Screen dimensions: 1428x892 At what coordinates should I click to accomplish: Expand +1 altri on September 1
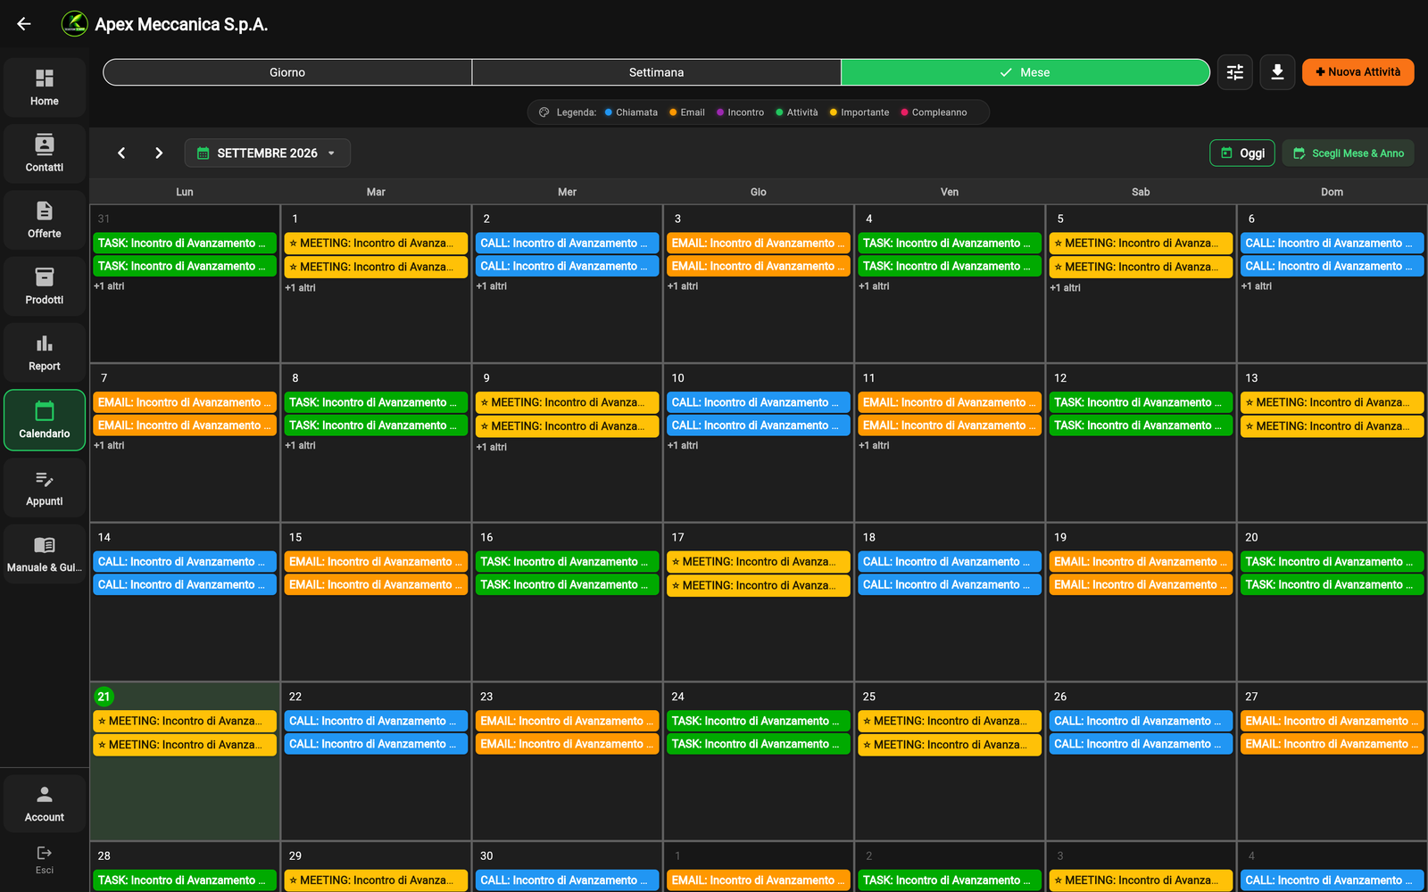click(300, 288)
